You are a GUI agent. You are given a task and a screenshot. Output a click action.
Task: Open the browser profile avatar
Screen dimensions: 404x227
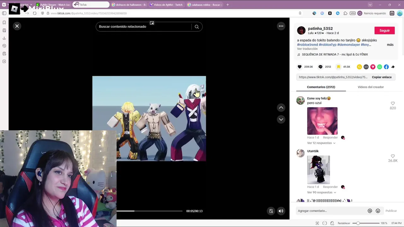pyautogui.click(x=399, y=13)
